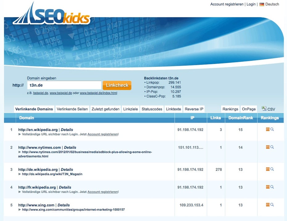Click the Login link

click(251, 4)
